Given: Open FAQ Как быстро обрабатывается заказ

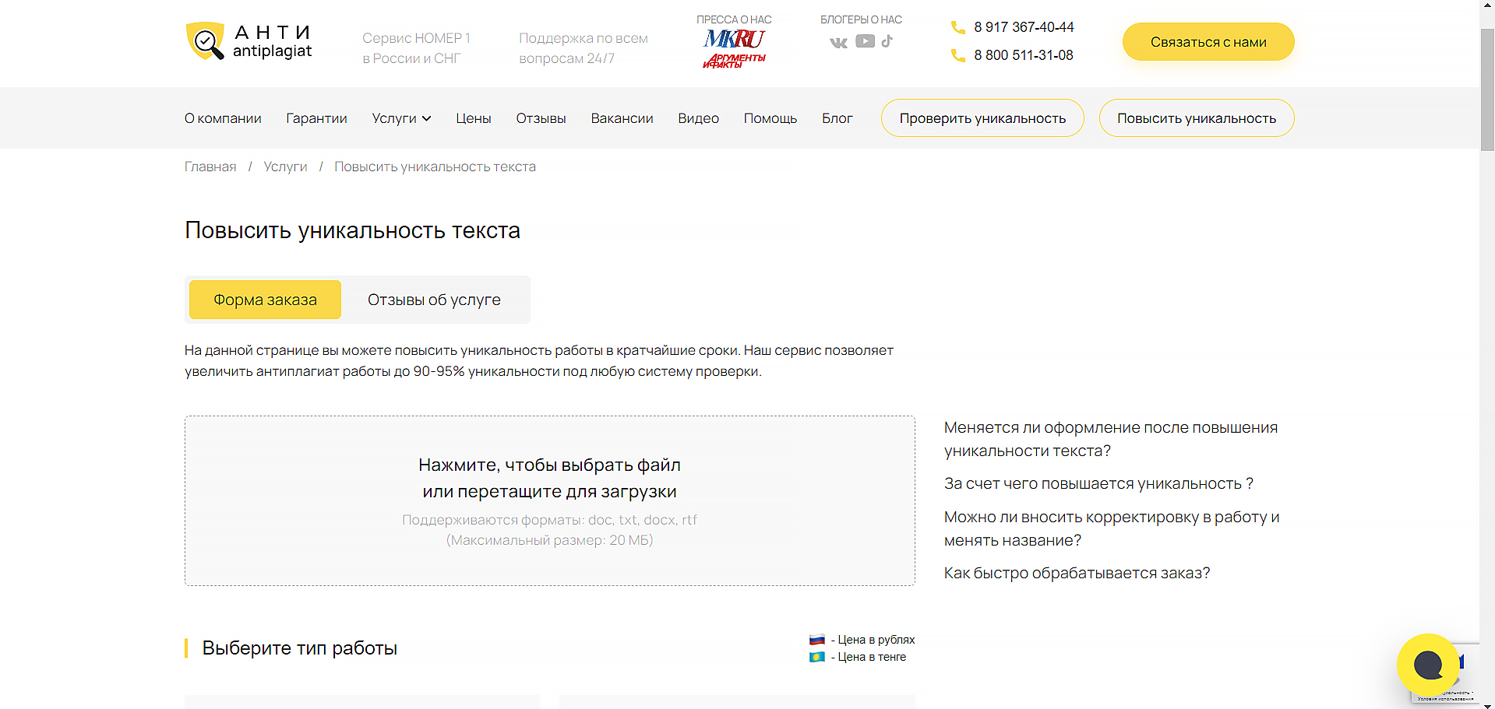Looking at the screenshot, I should pyautogui.click(x=1077, y=573).
